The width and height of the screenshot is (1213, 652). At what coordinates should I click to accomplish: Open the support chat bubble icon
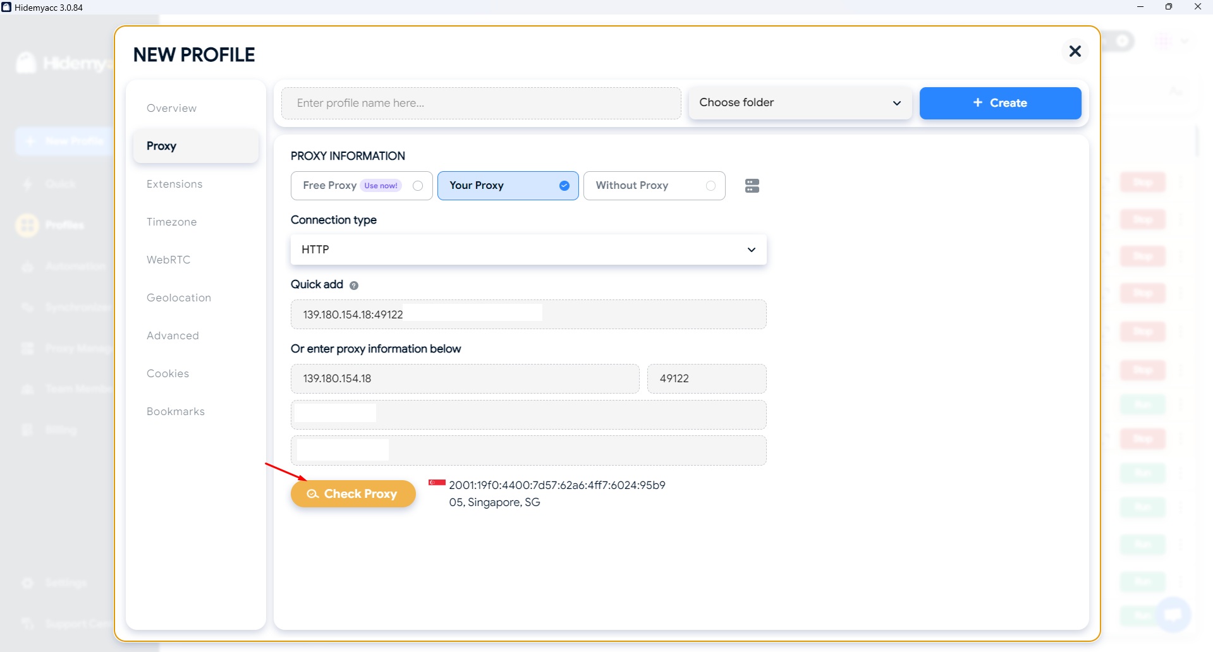[x=1173, y=614]
